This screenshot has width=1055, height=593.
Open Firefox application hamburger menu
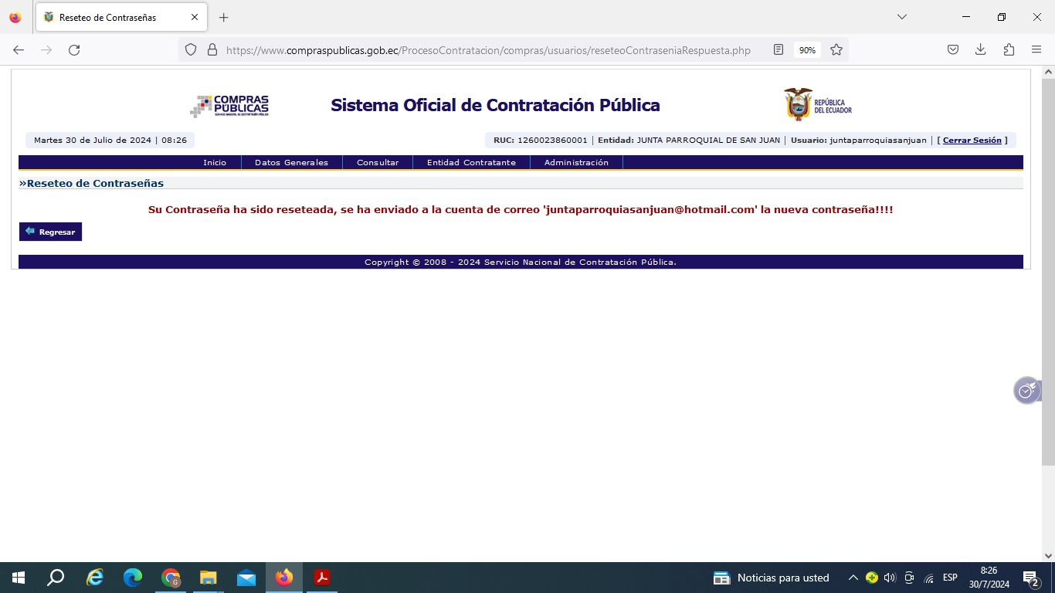(x=1036, y=50)
